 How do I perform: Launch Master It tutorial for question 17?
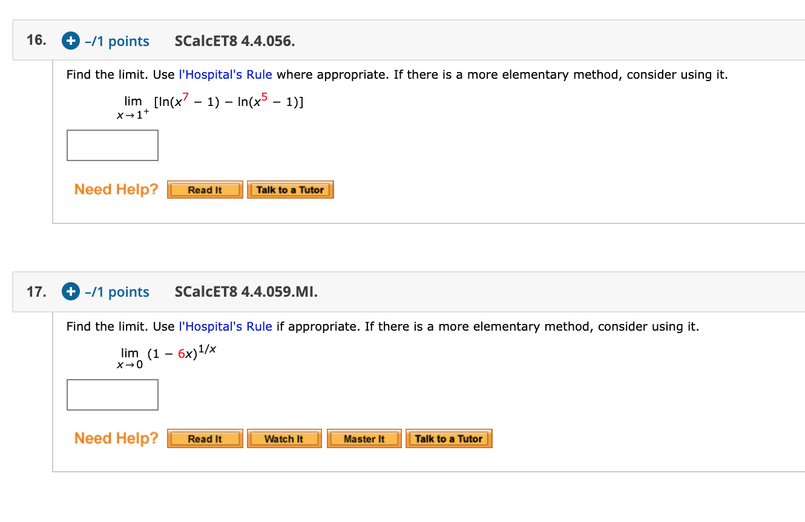click(x=364, y=438)
